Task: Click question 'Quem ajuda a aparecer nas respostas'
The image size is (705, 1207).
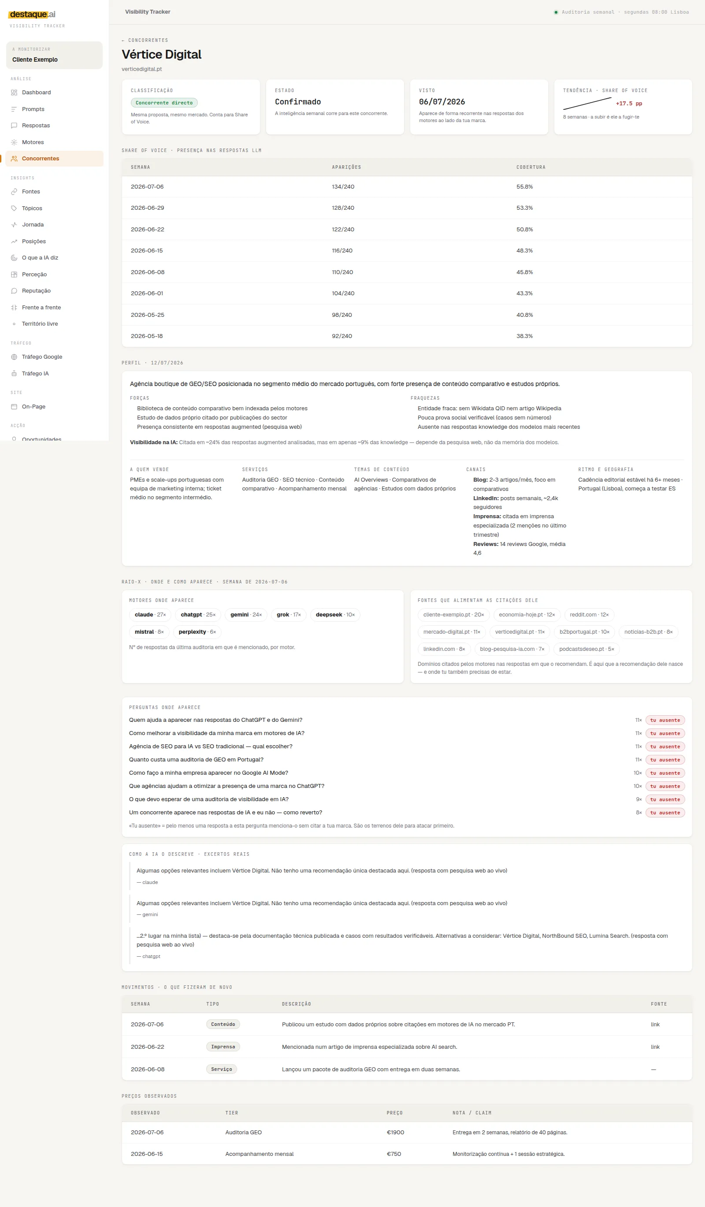Action: click(x=215, y=720)
